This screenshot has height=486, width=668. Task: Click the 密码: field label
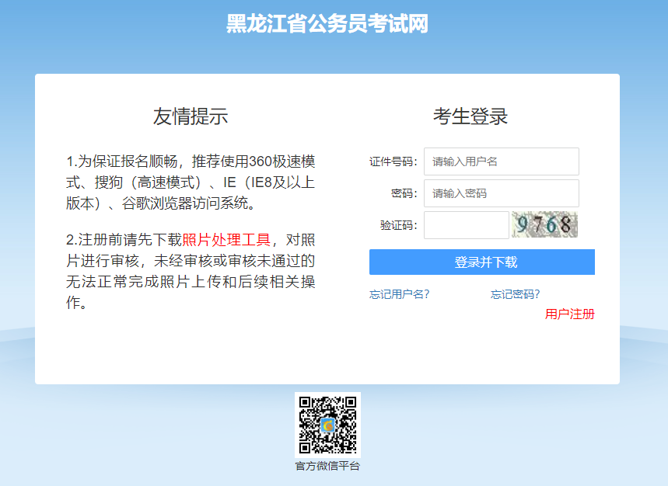pos(404,193)
